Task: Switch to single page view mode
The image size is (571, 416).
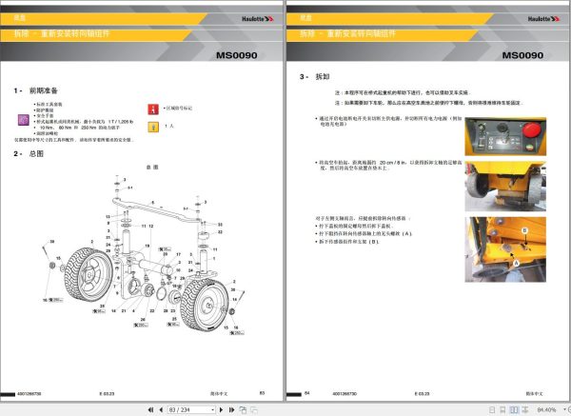Action: pos(492,409)
